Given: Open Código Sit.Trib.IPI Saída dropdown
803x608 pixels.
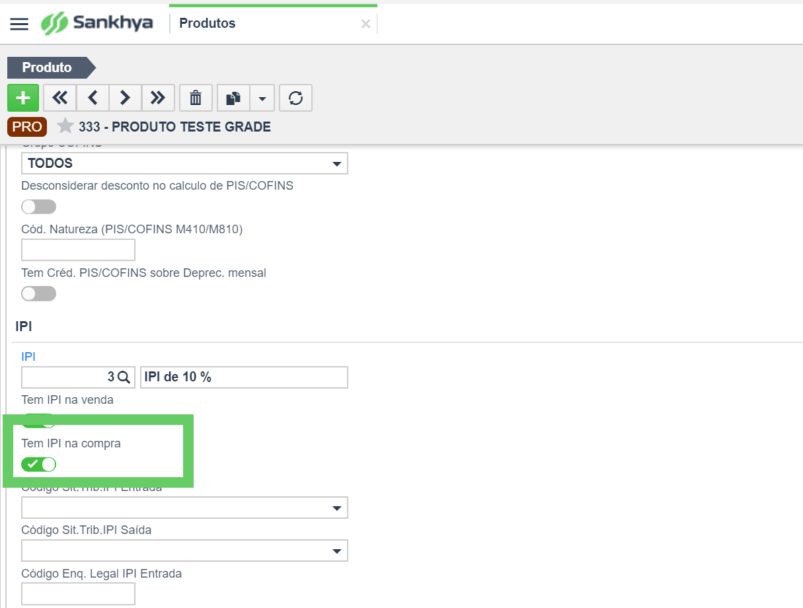Looking at the screenshot, I should [184, 551].
